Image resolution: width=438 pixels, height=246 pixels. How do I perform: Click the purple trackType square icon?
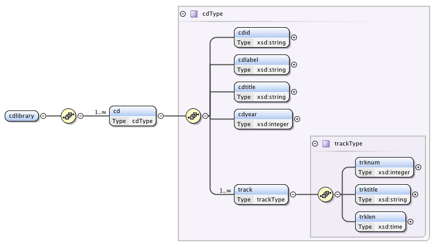click(326, 143)
